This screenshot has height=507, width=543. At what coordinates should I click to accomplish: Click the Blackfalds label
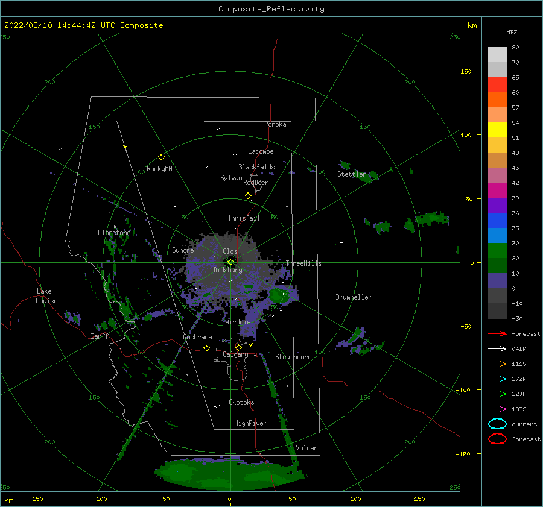coord(256,167)
